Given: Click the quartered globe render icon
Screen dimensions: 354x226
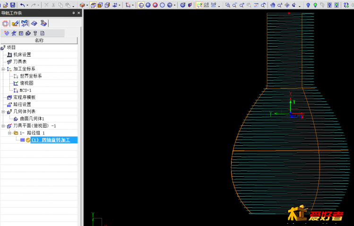Looking at the screenshot, I should tap(170, 5).
